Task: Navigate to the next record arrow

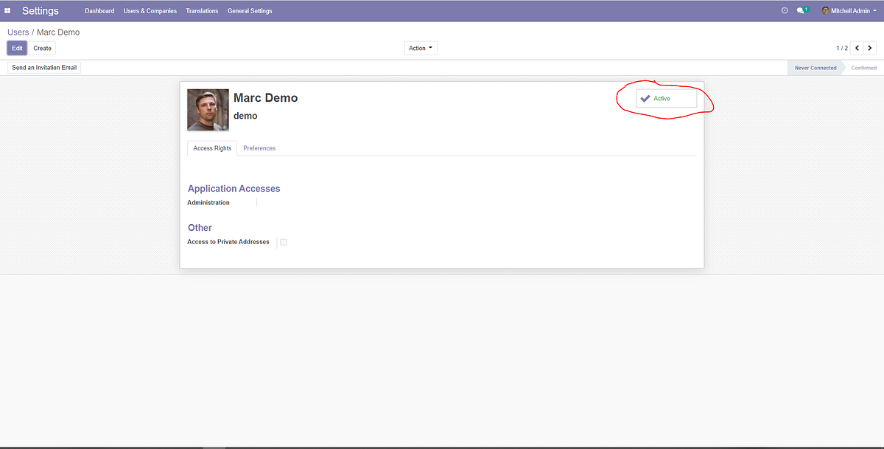Action: (871, 47)
